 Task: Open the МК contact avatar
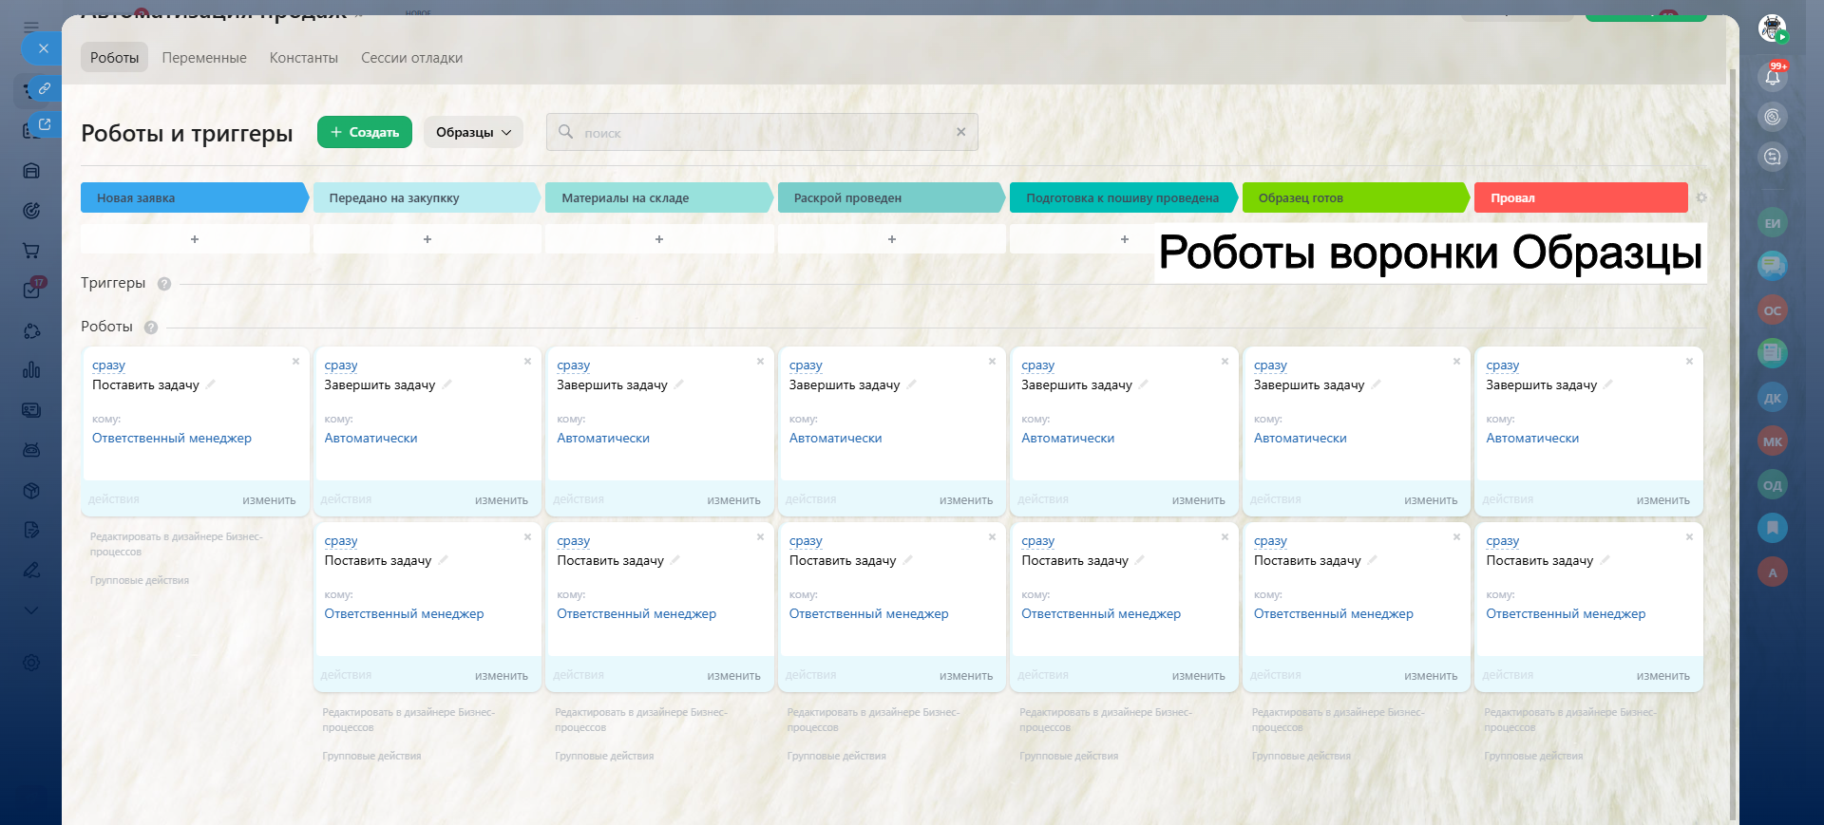pyautogui.click(x=1773, y=441)
